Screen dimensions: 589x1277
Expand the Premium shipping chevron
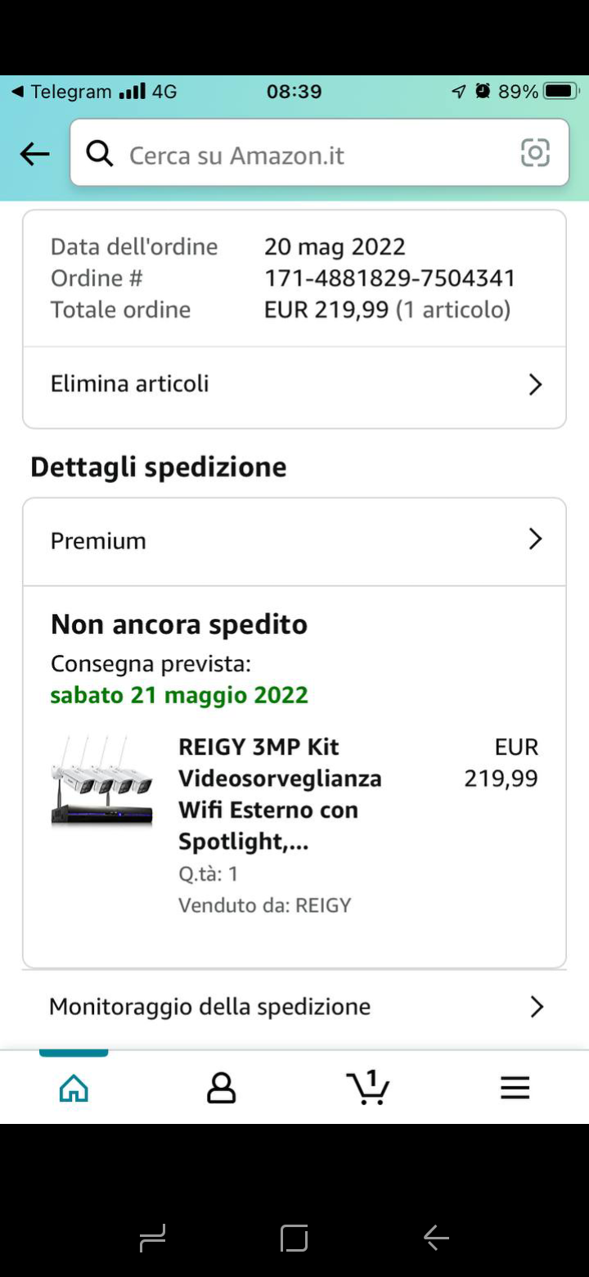point(535,539)
